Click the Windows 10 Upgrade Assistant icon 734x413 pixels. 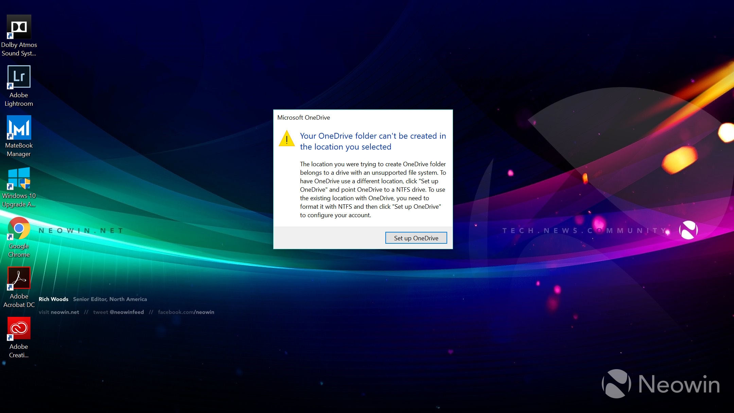click(19, 178)
